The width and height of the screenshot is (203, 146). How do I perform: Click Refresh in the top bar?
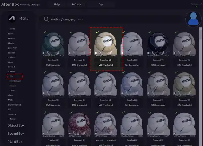(x=76, y=4)
